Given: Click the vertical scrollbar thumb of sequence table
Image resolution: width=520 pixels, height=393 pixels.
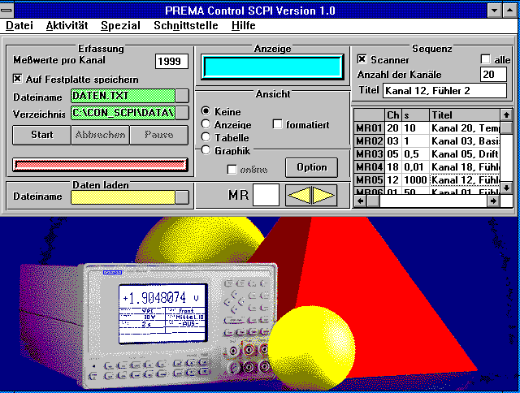Looking at the screenshot, I should tap(506, 127).
